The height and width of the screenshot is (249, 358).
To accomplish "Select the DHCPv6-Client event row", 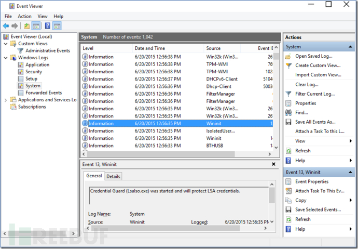I will pos(177,79).
